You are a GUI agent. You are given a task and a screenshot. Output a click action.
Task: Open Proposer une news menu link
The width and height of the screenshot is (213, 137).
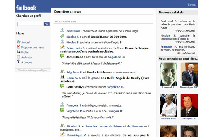click(x=33, y=48)
